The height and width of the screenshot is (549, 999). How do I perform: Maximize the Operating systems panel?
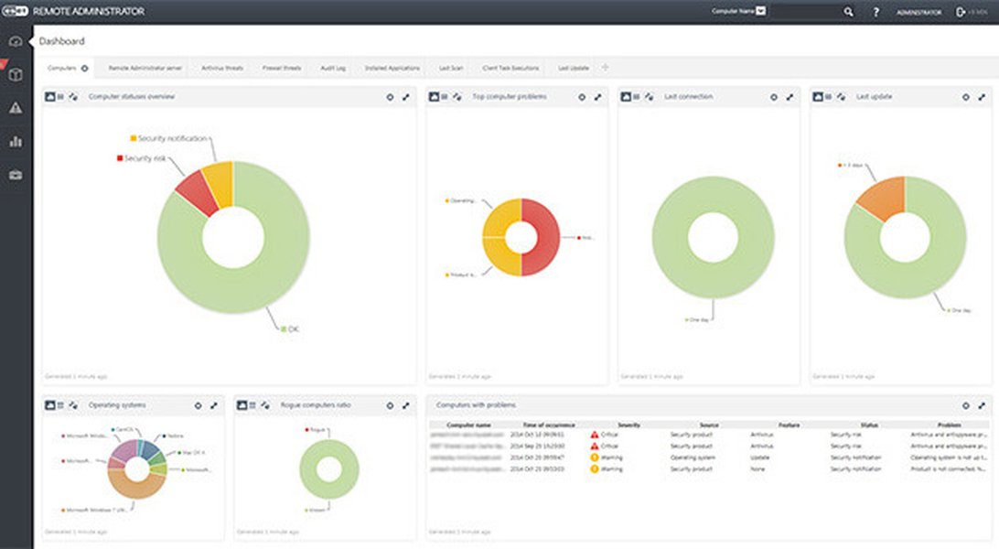click(x=214, y=405)
